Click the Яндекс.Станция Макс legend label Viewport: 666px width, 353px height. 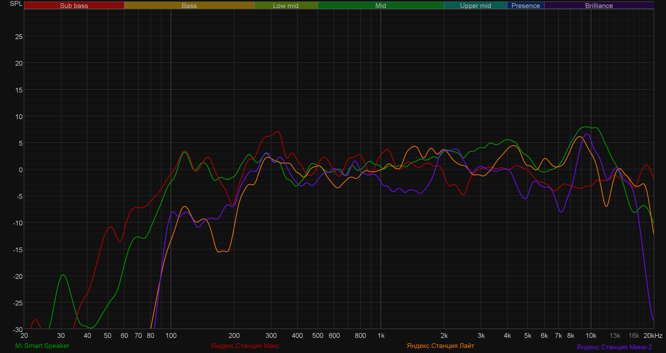245,346
